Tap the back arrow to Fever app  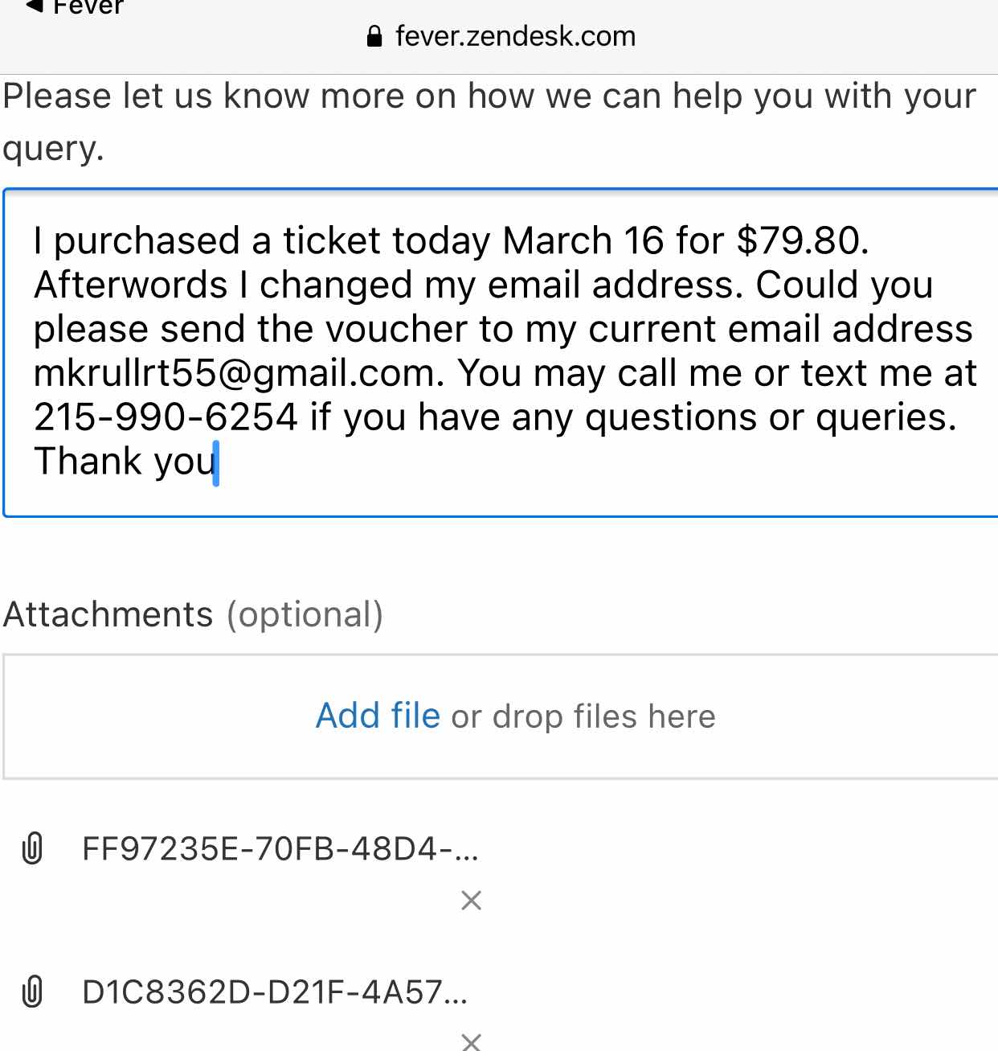click(34, 6)
